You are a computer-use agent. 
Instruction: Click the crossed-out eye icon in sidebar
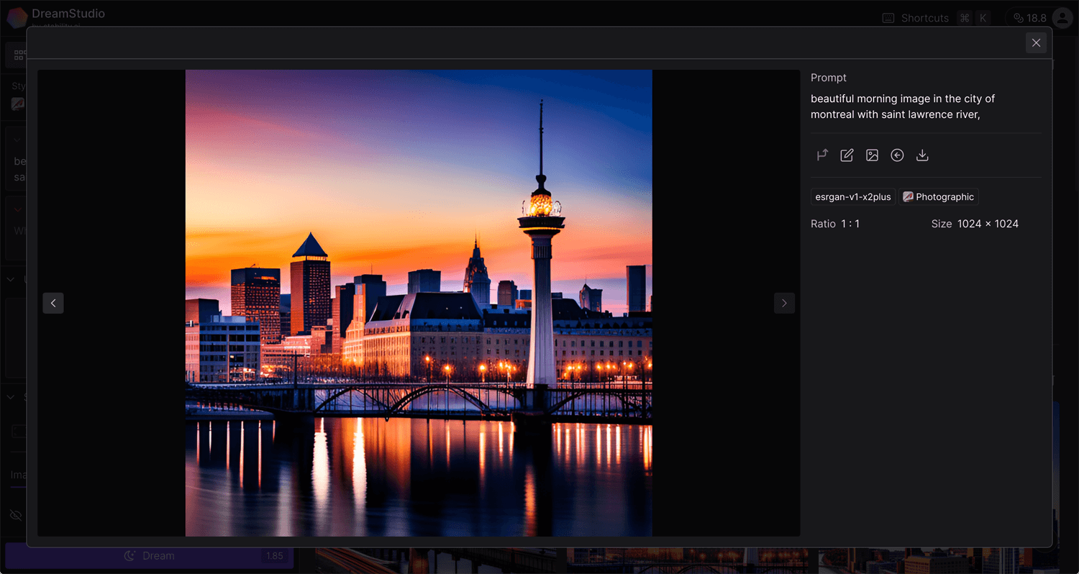(x=16, y=515)
